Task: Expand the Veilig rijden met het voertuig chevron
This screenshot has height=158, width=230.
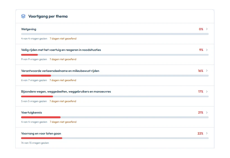Action: 207,50
